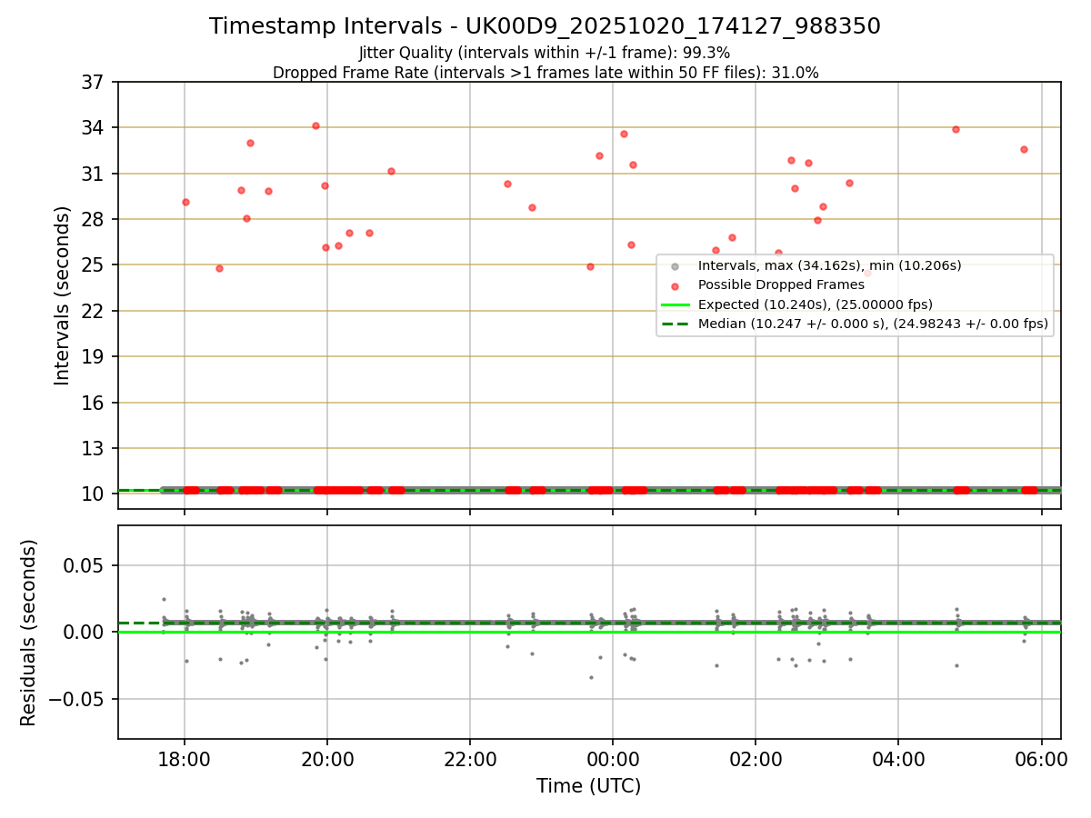Screen dimensions: 1091x818
Task: Select the Dropped Frame Rate 31.0% subtitle
Action: [545, 73]
